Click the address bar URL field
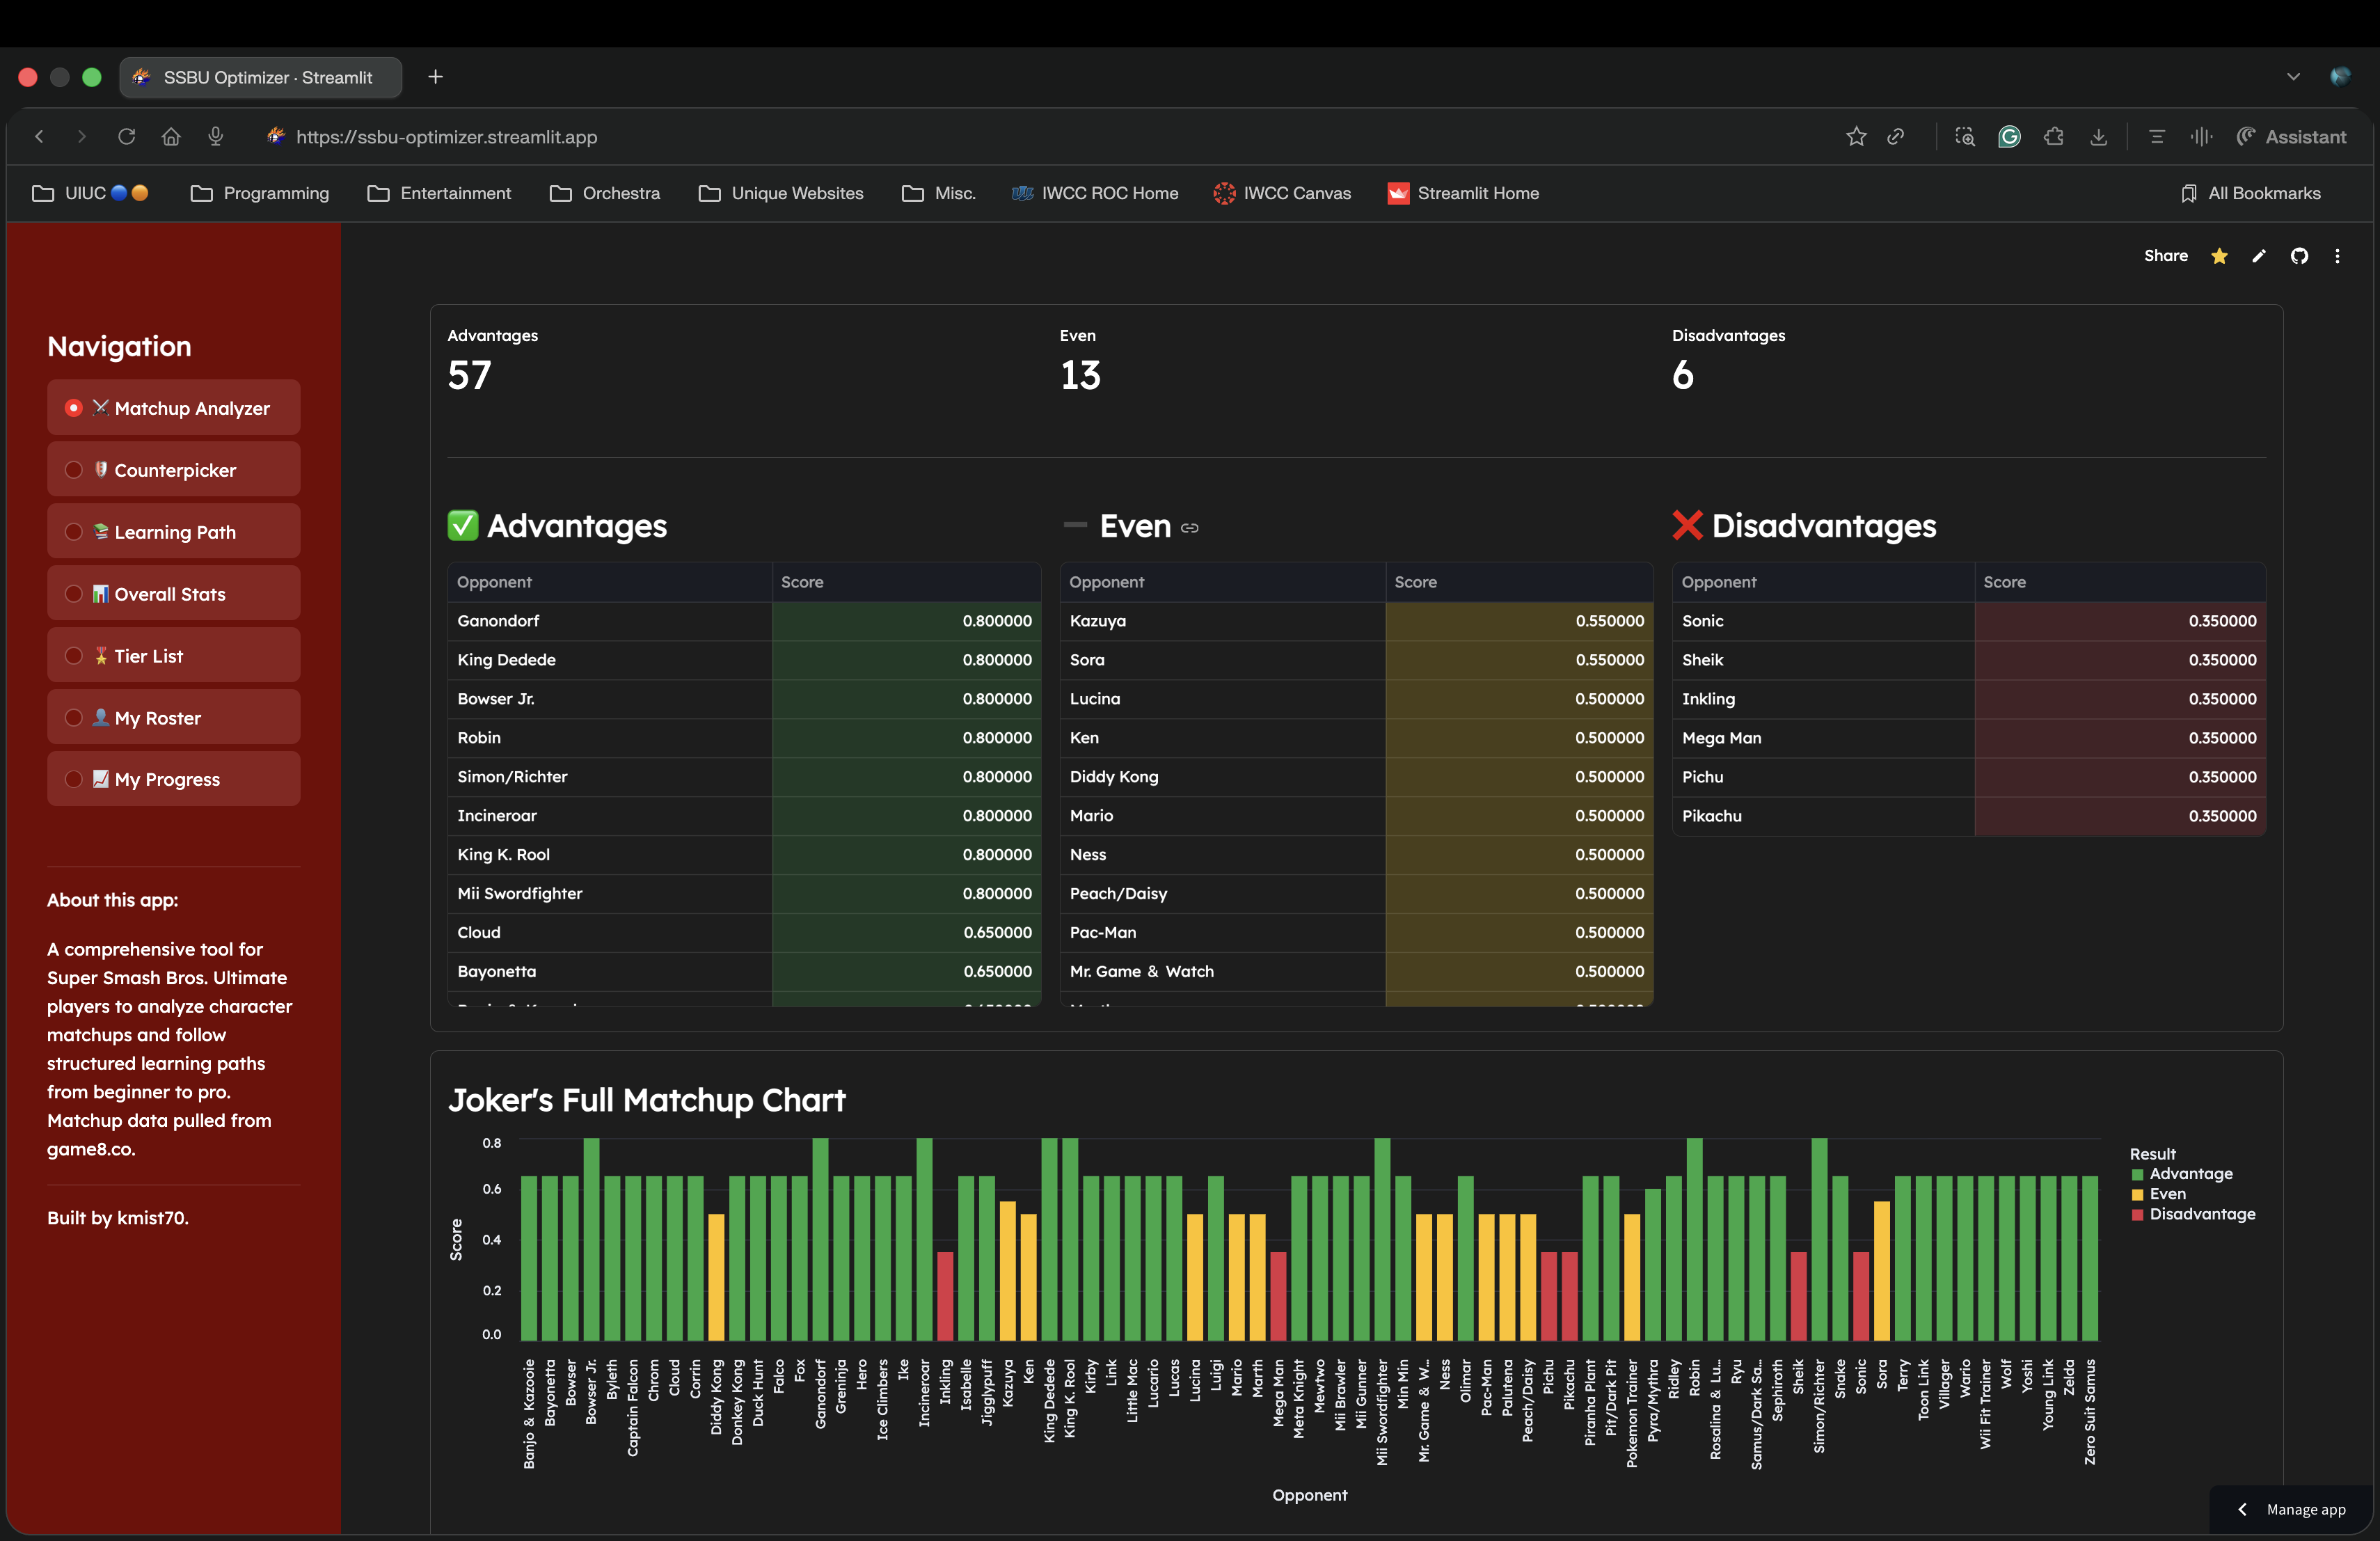 click(446, 137)
